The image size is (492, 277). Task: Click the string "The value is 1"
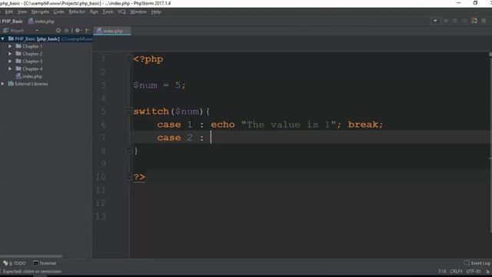tap(289, 125)
